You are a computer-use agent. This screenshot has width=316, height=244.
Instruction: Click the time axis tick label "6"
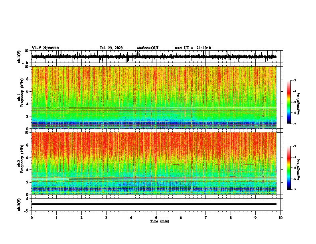click(x=181, y=218)
